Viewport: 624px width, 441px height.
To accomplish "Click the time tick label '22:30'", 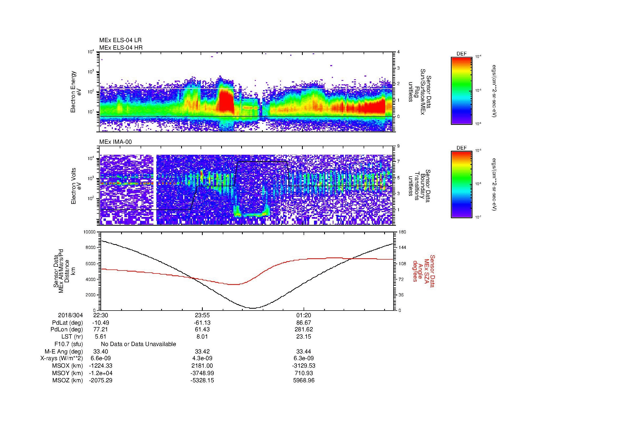I will (100, 315).
